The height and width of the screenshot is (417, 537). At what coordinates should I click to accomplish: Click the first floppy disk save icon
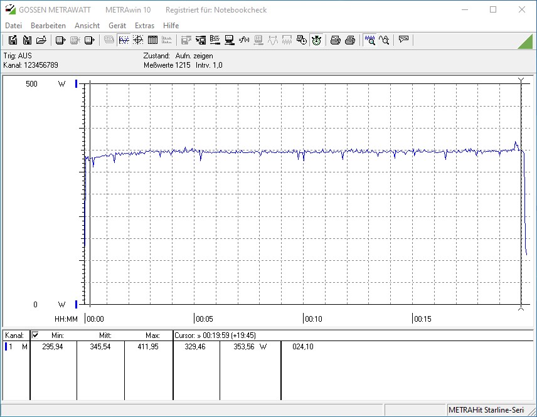(x=13, y=40)
